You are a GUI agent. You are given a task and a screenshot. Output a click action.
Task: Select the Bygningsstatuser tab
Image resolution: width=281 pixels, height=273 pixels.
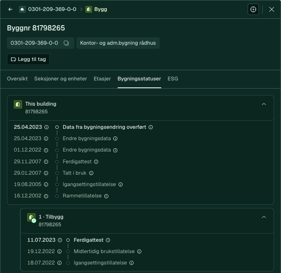click(x=139, y=79)
